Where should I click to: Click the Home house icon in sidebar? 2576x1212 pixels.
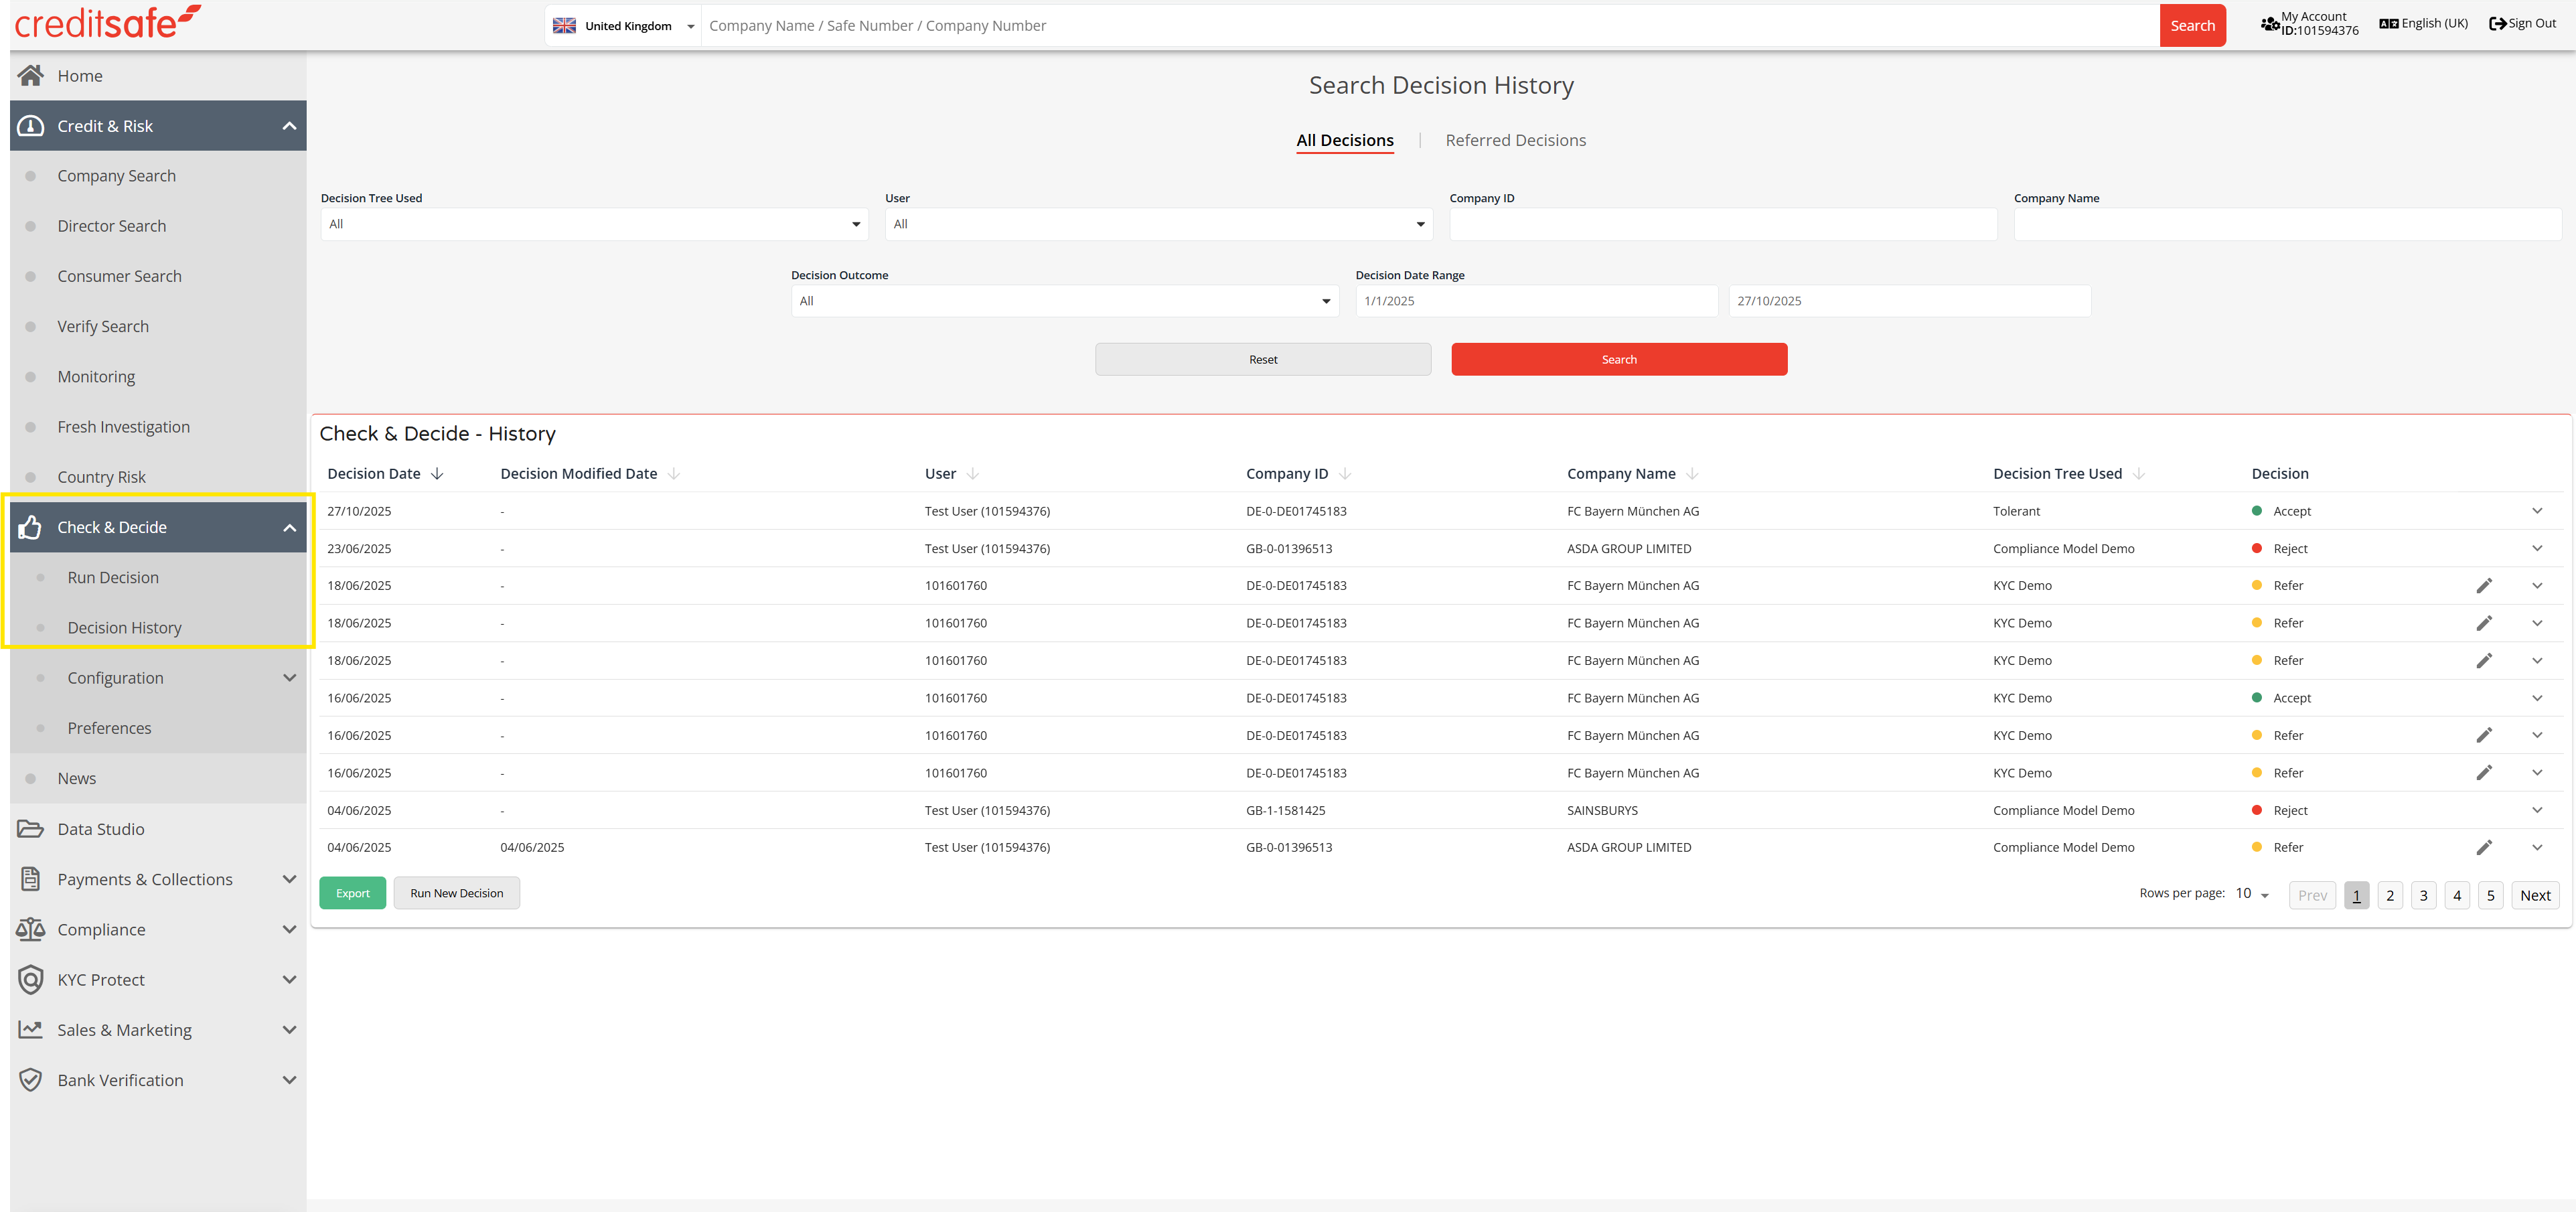pyautogui.click(x=30, y=76)
